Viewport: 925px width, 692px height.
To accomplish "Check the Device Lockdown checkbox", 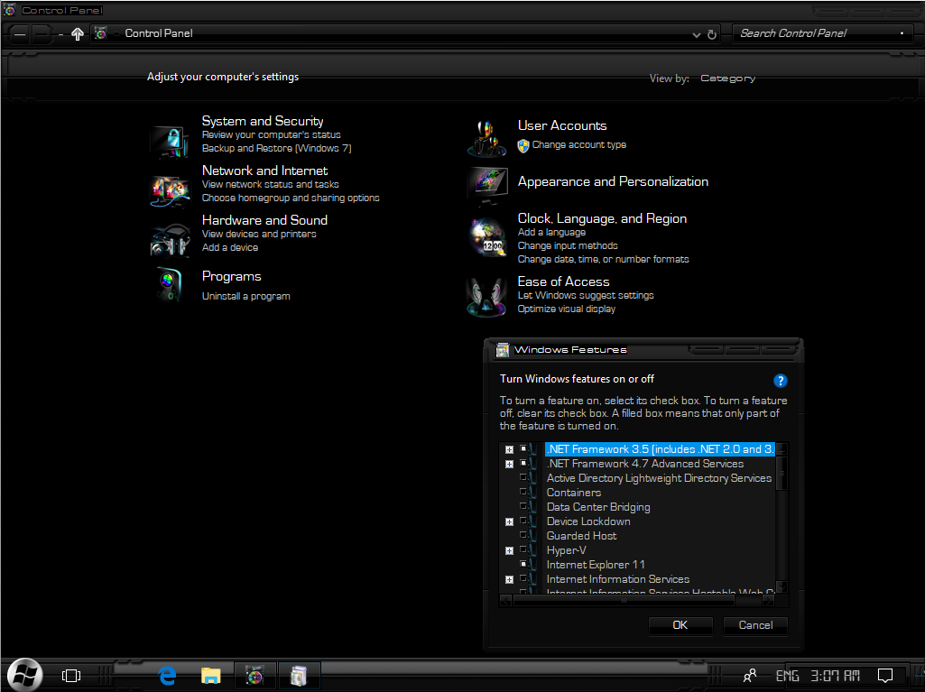I will [x=523, y=521].
